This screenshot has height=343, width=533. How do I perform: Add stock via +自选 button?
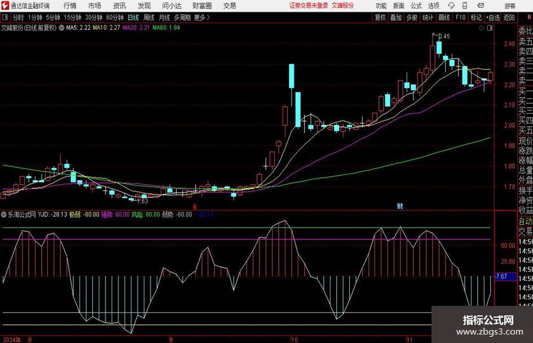(492, 17)
